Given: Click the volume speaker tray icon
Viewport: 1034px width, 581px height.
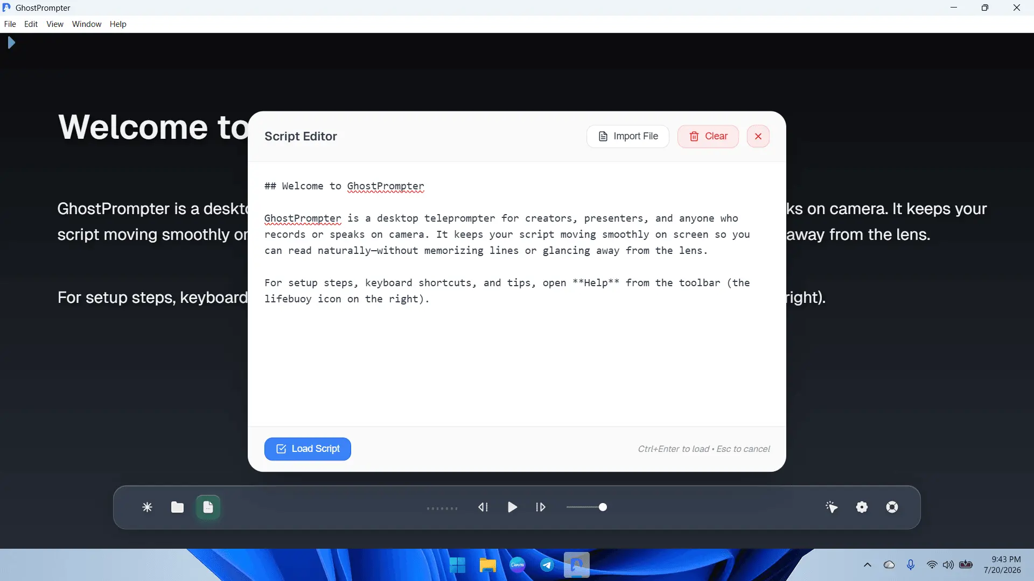Looking at the screenshot, I should [948, 565].
